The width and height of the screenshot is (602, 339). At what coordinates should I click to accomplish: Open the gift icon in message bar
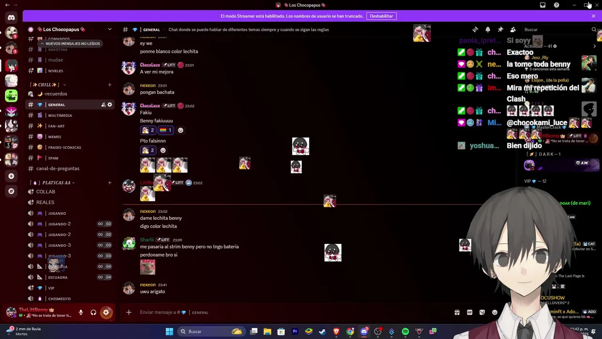[457, 312]
